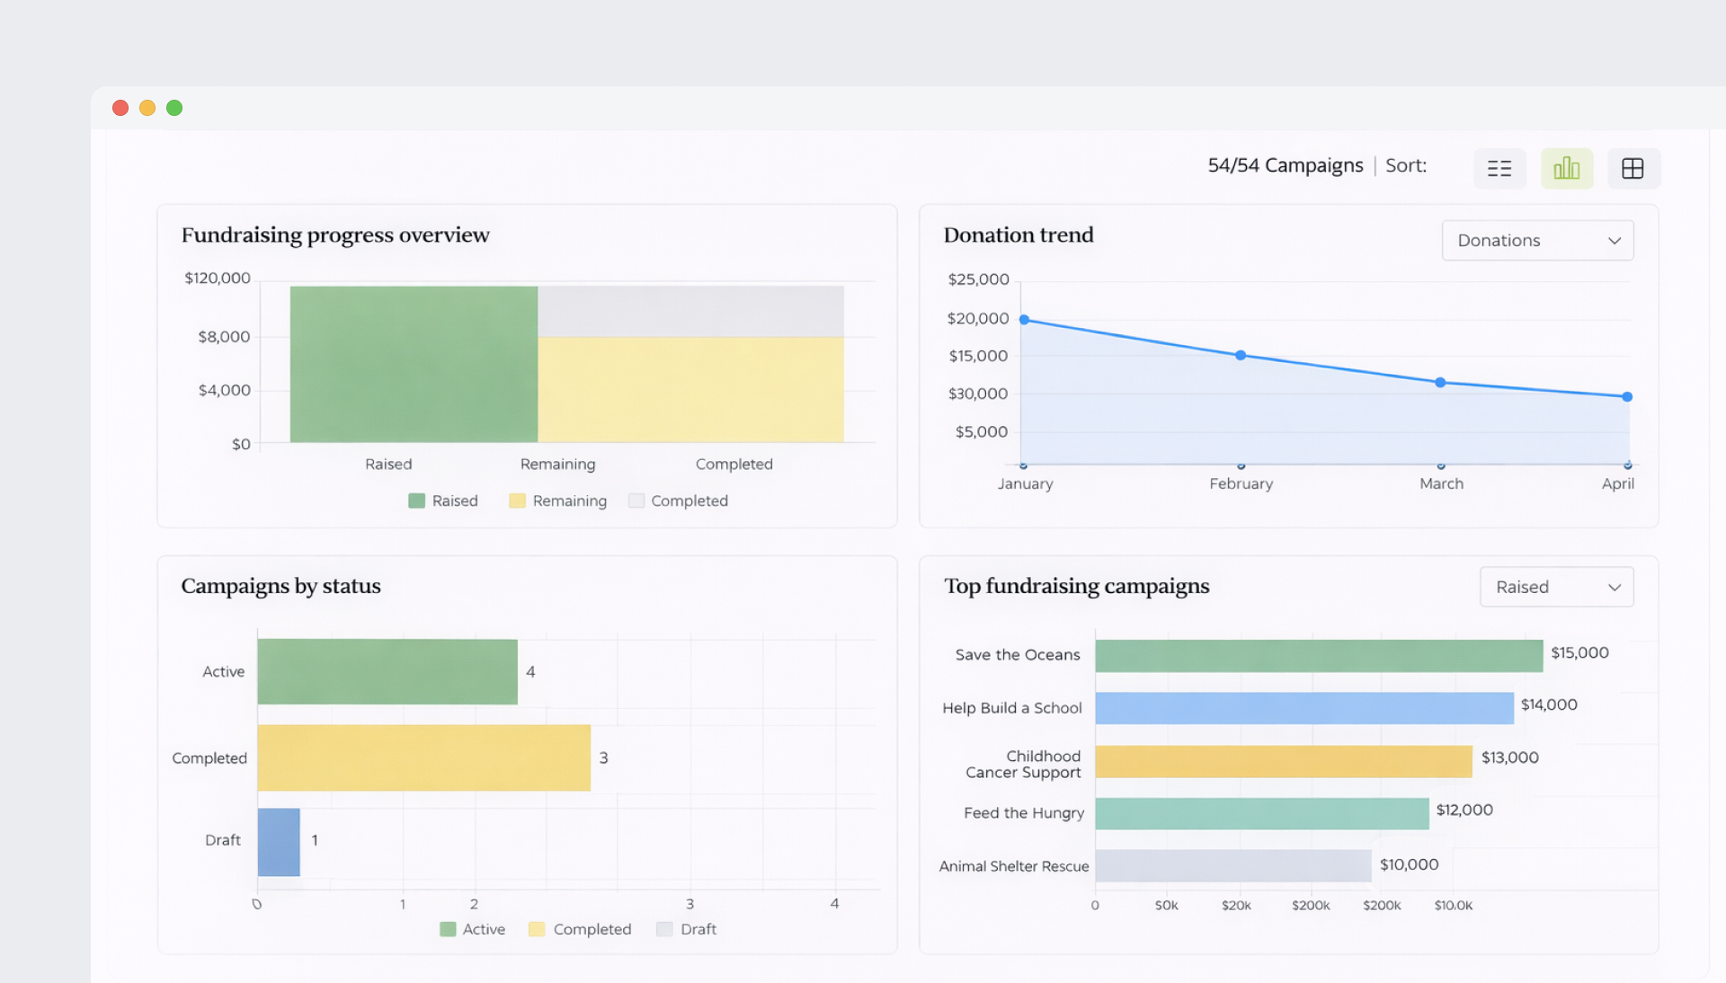Toggle Active legend in status chart
Image resolution: width=1726 pixels, height=983 pixels.
[472, 929]
